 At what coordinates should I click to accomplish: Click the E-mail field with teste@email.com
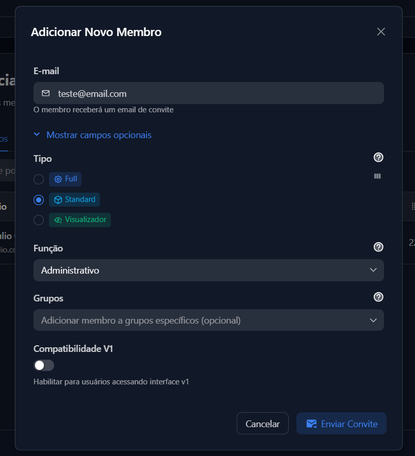217,93
